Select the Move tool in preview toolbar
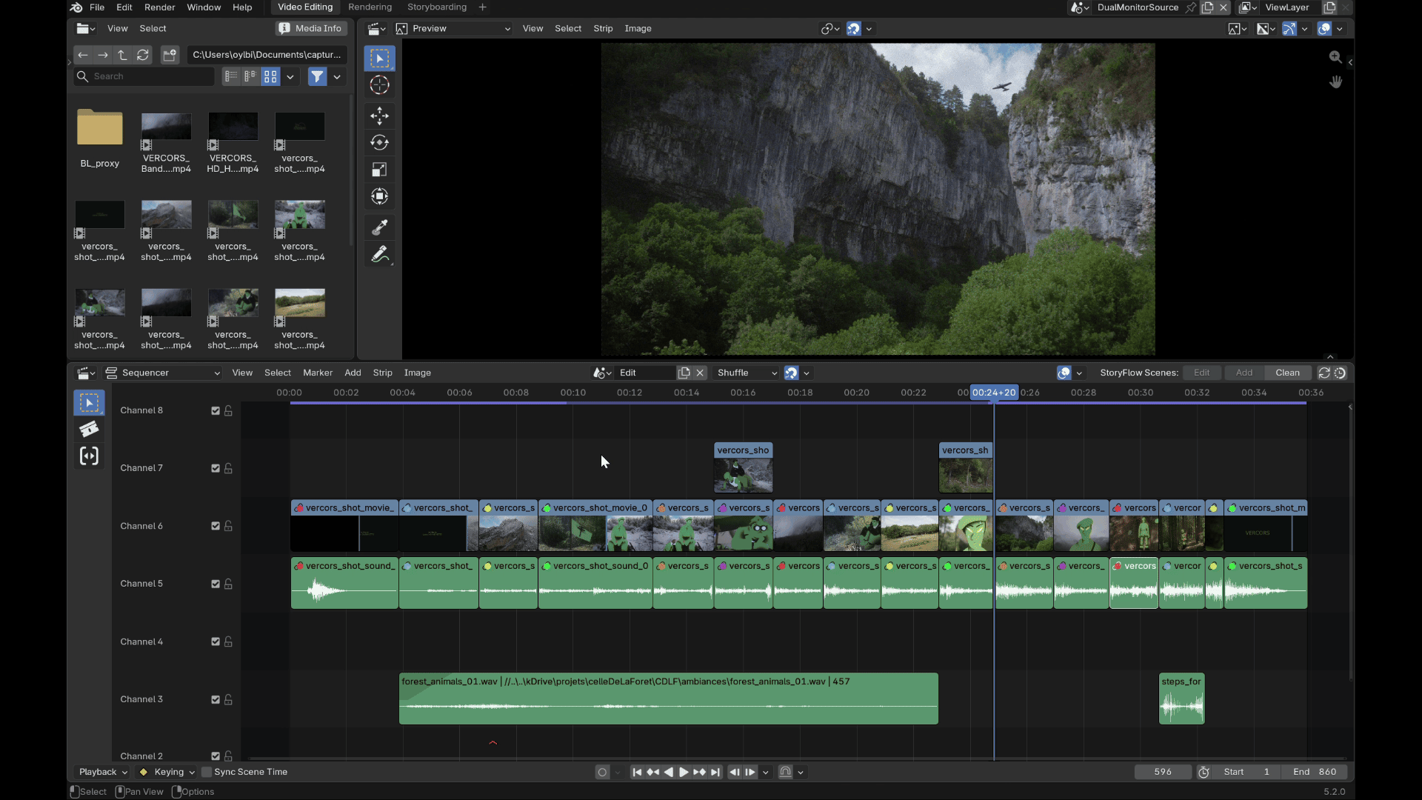 tap(379, 116)
